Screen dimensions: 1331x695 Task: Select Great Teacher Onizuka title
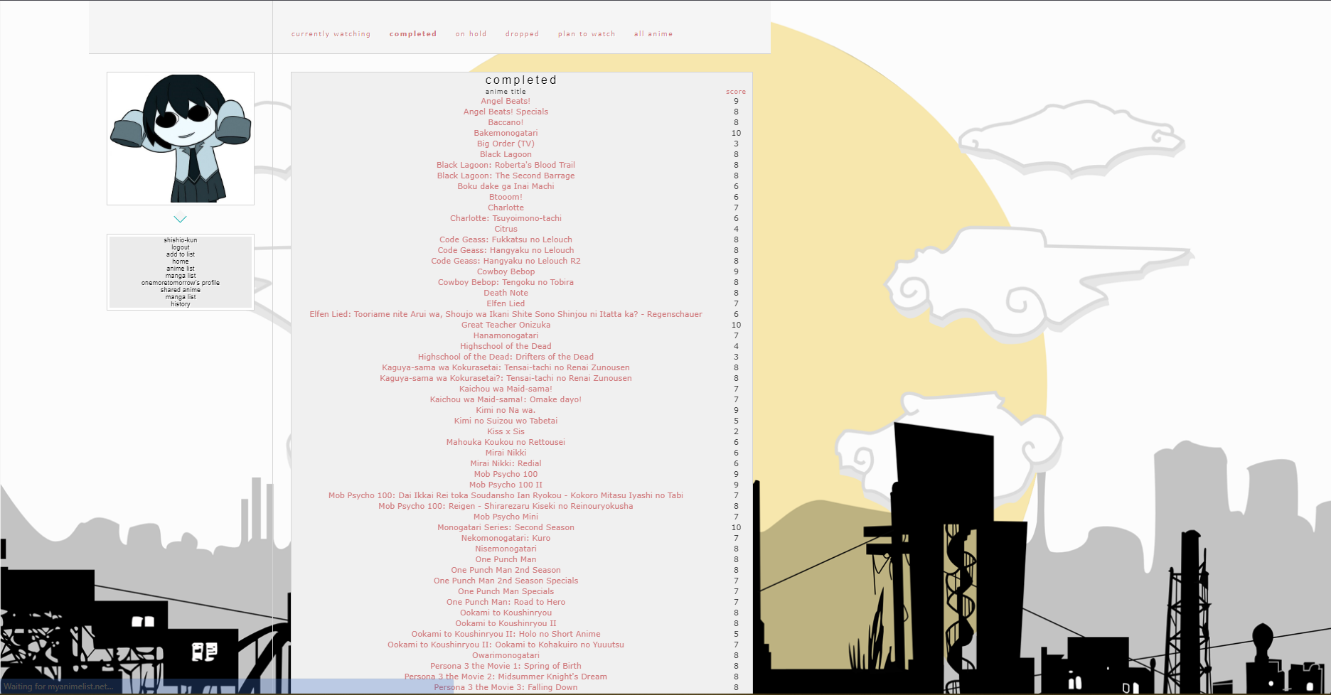coord(506,325)
